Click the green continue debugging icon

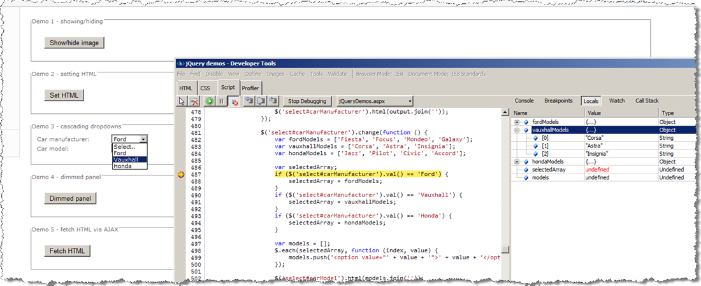(209, 101)
